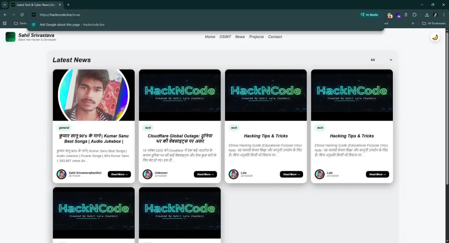
Task: Go back using the browser back arrow
Action: point(5,15)
